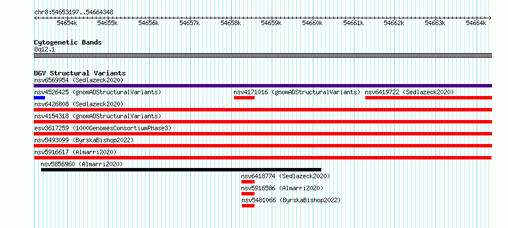The width and height of the screenshot is (508, 228).
Task: Select the nsv4154318 red variant bar
Action: (x=263, y=122)
